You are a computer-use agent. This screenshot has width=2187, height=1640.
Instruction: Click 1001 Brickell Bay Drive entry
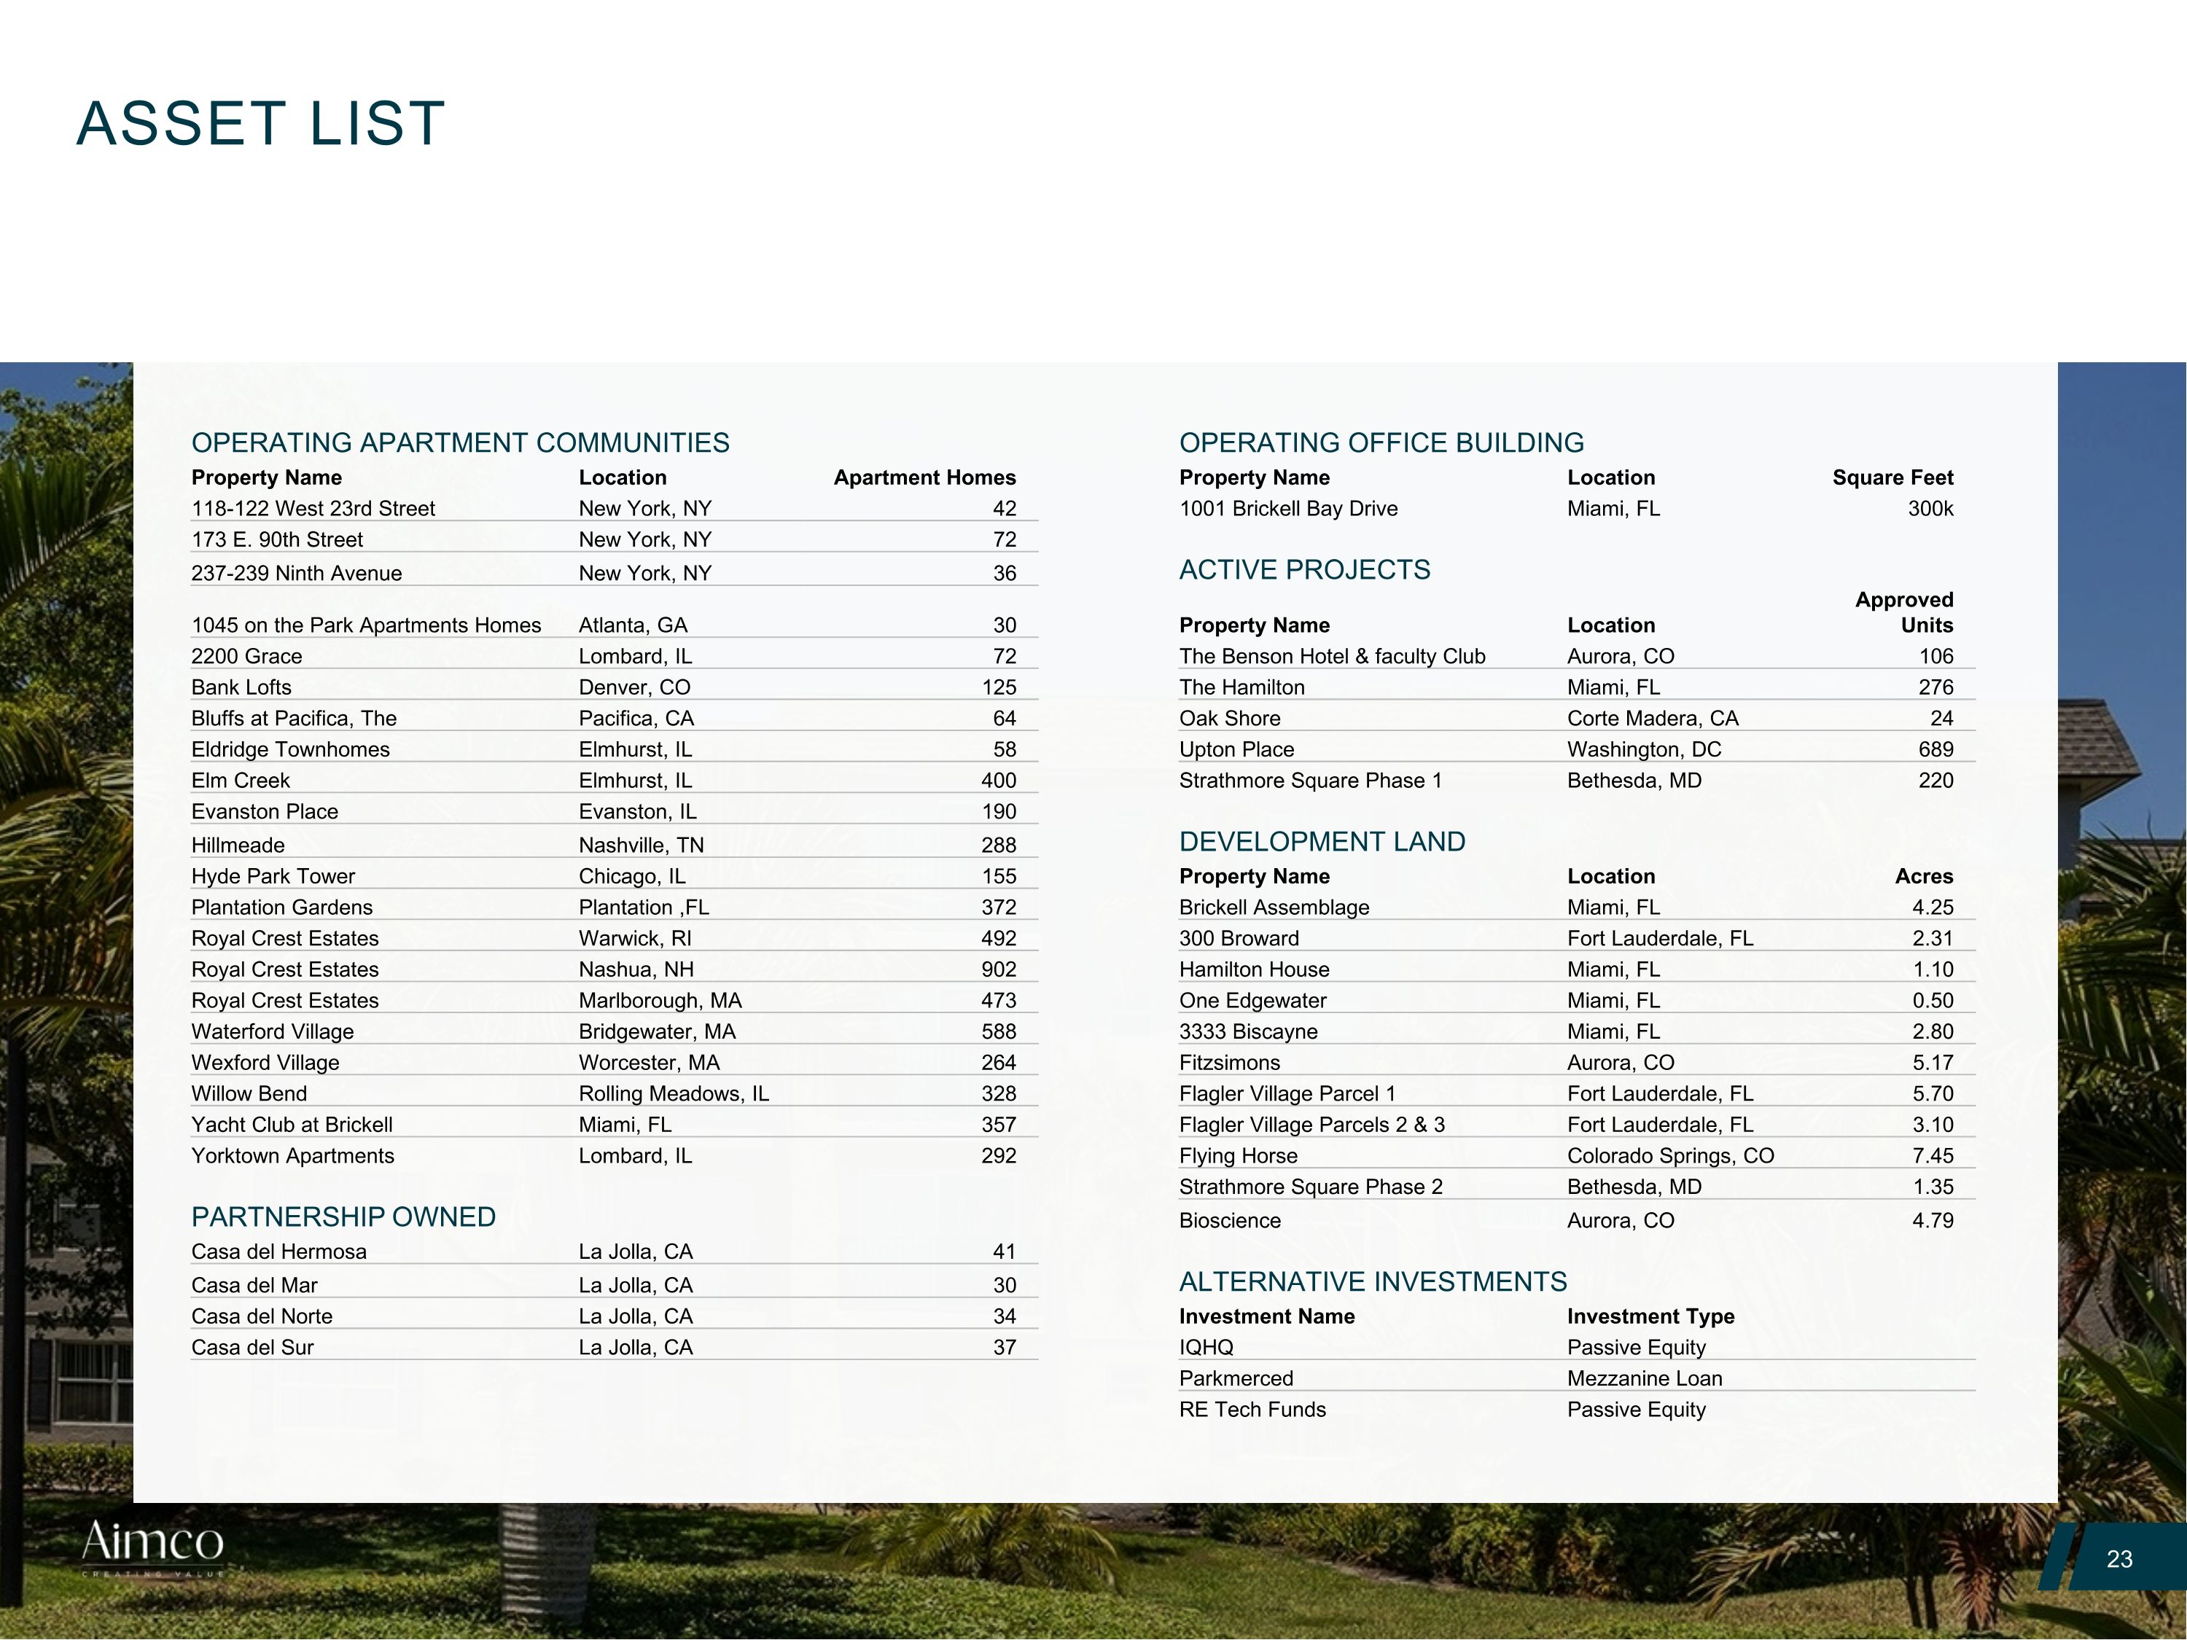1287,509
